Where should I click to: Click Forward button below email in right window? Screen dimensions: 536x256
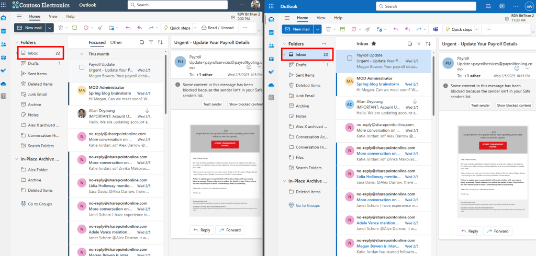tap(498, 231)
